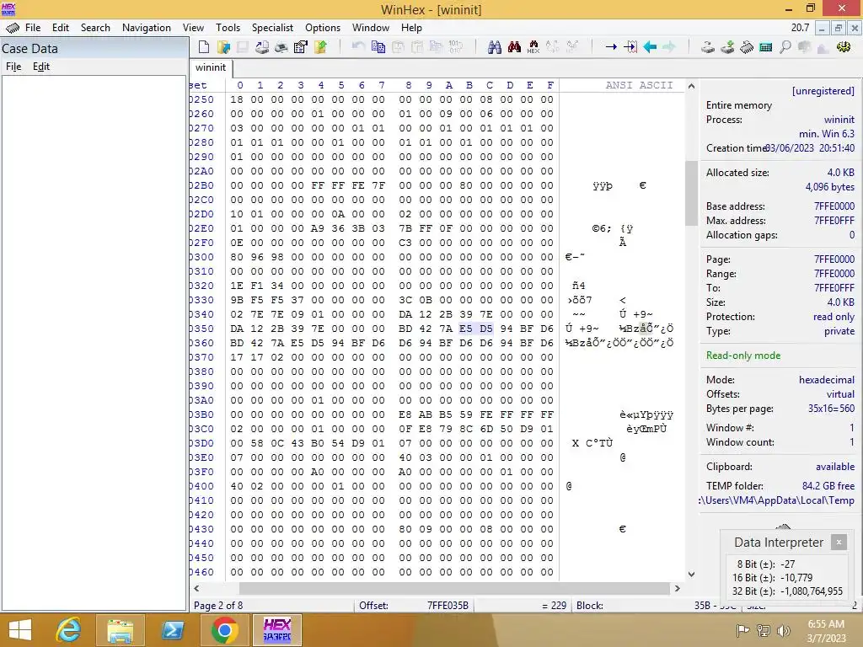The height and width of the screenshot is (647, 863).
Task: Select the wininit document tab
Action: point(211,67)
